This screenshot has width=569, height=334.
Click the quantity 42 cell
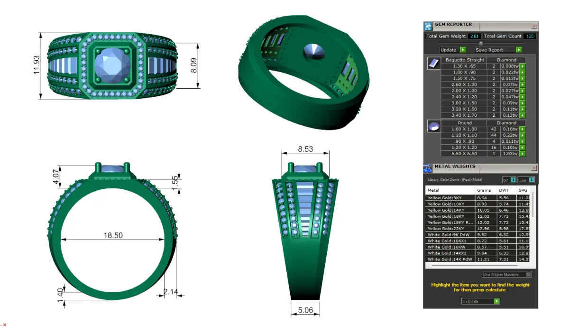494,129
